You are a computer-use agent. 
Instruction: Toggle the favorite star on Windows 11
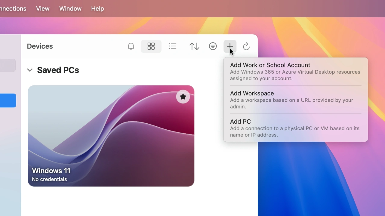coord(183,97)
